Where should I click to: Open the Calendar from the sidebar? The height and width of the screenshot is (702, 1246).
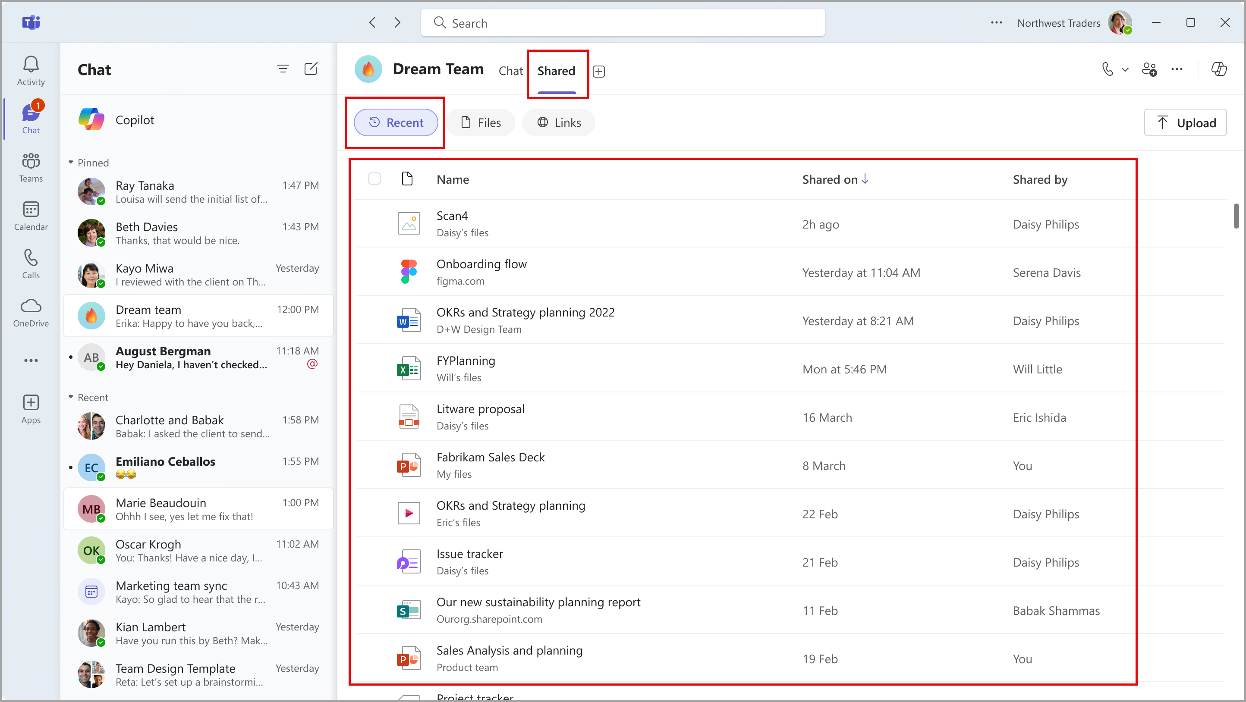30,215
